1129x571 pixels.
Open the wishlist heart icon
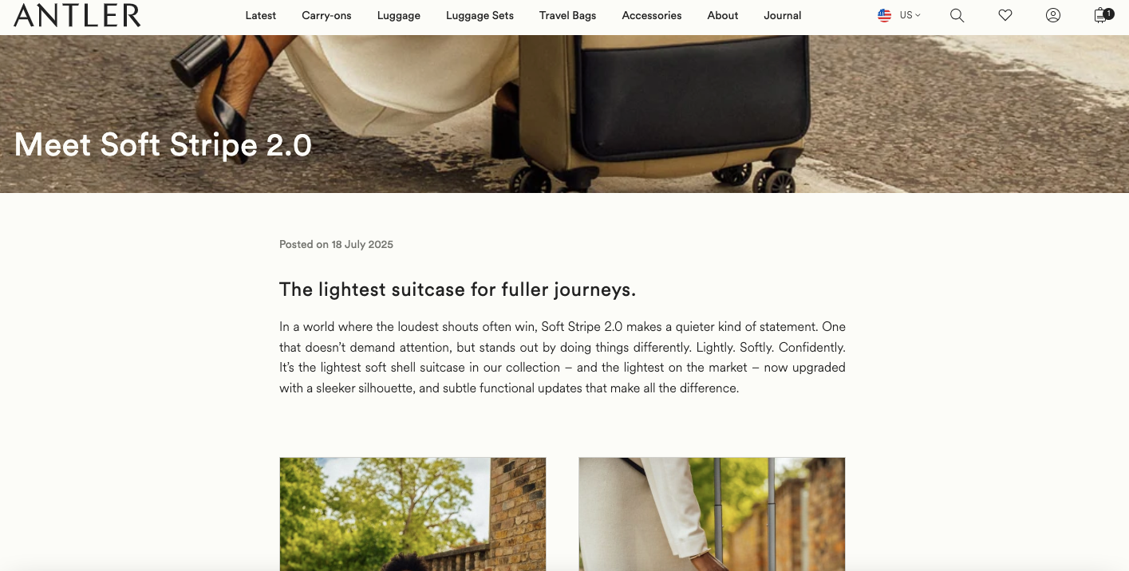pos(1005,15)
